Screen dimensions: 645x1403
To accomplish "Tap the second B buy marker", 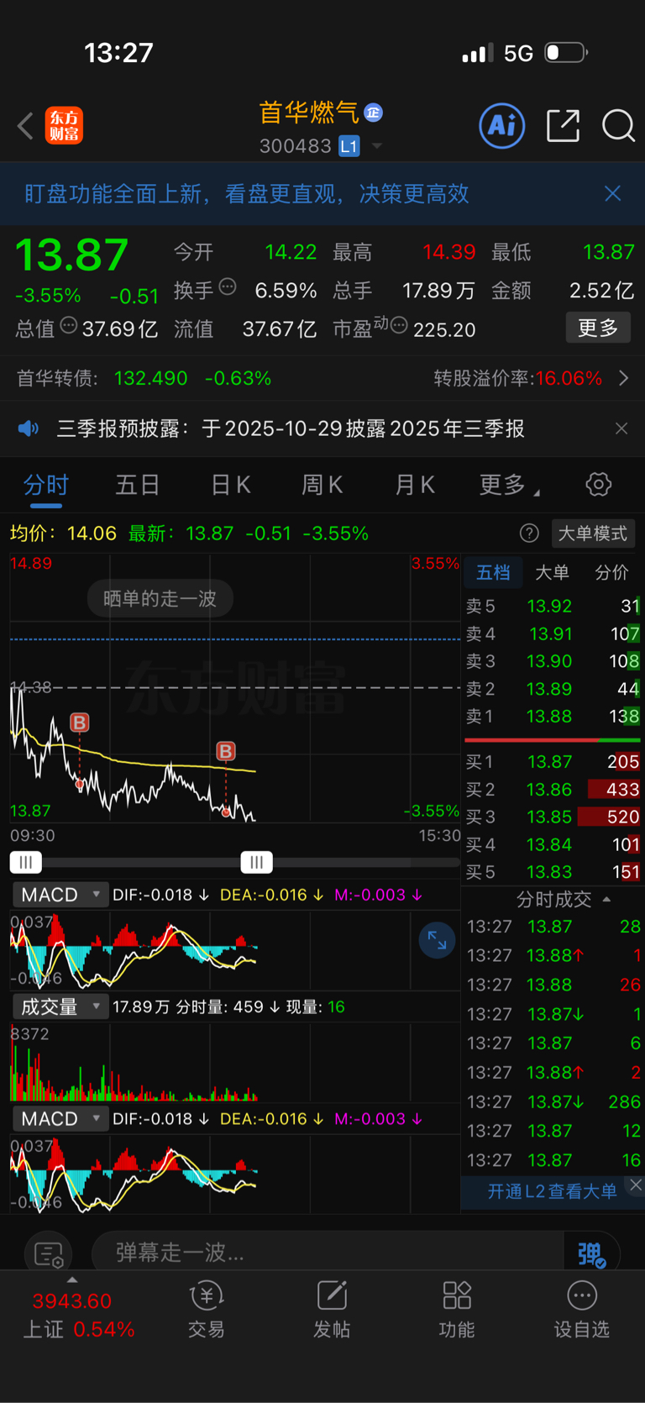I will point(226,751).
